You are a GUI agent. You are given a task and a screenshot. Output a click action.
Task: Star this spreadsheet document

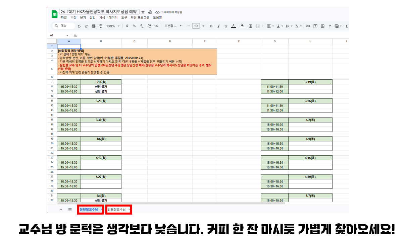coord(143,12)
